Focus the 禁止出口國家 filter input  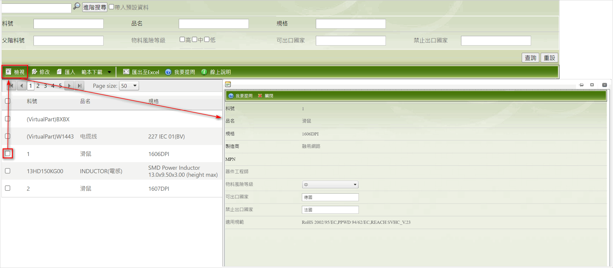tap(496, 41)
